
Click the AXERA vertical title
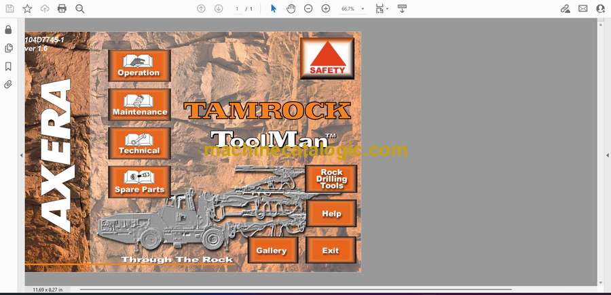point(57,156)
